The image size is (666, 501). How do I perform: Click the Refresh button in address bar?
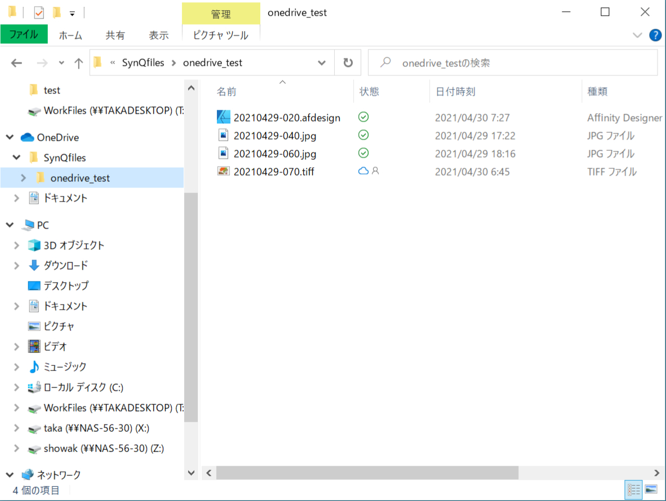[348, 62]
